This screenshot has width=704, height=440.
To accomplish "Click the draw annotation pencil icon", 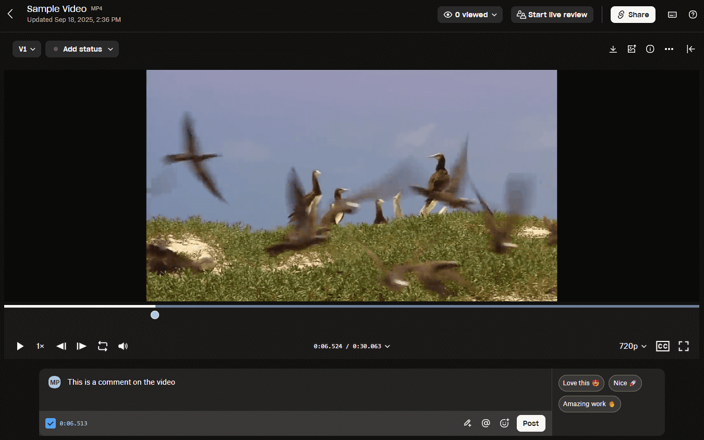I will click(467, 423).
